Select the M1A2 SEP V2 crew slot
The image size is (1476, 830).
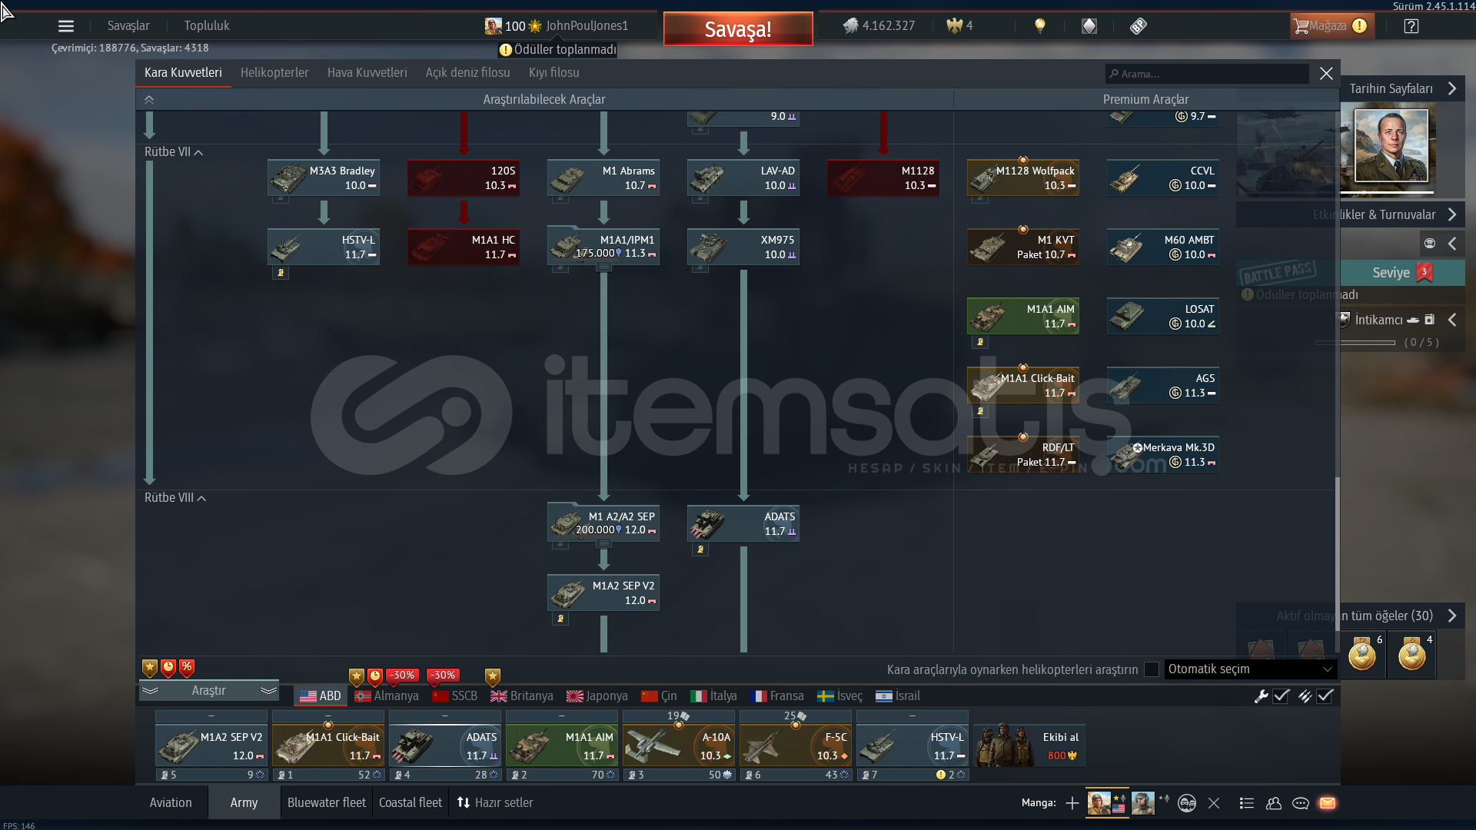point(211,746)
